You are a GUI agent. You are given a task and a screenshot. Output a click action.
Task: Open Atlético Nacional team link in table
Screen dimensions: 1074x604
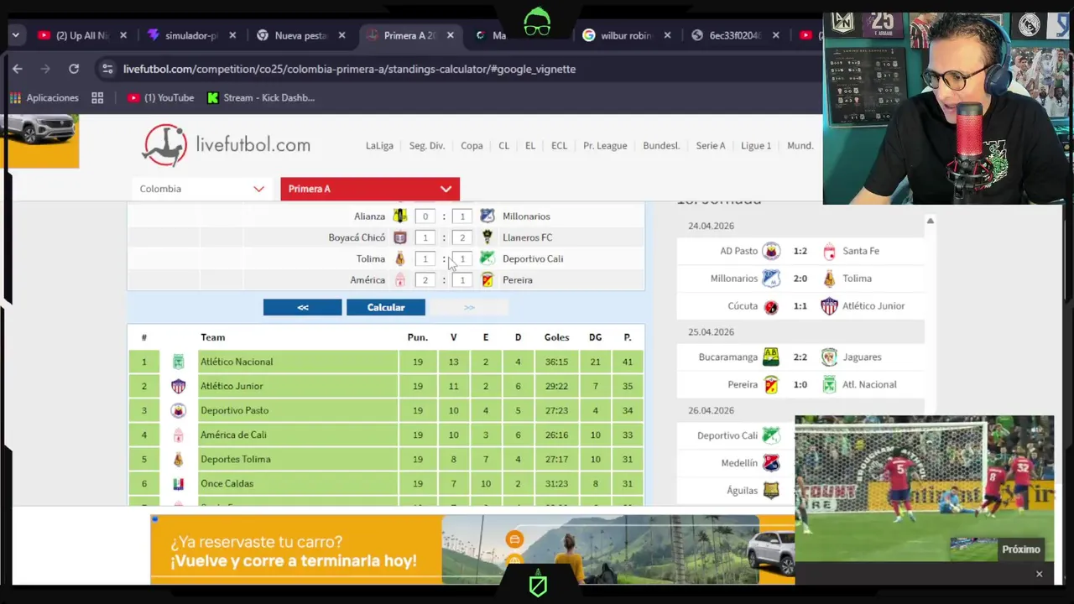[237, 362]
